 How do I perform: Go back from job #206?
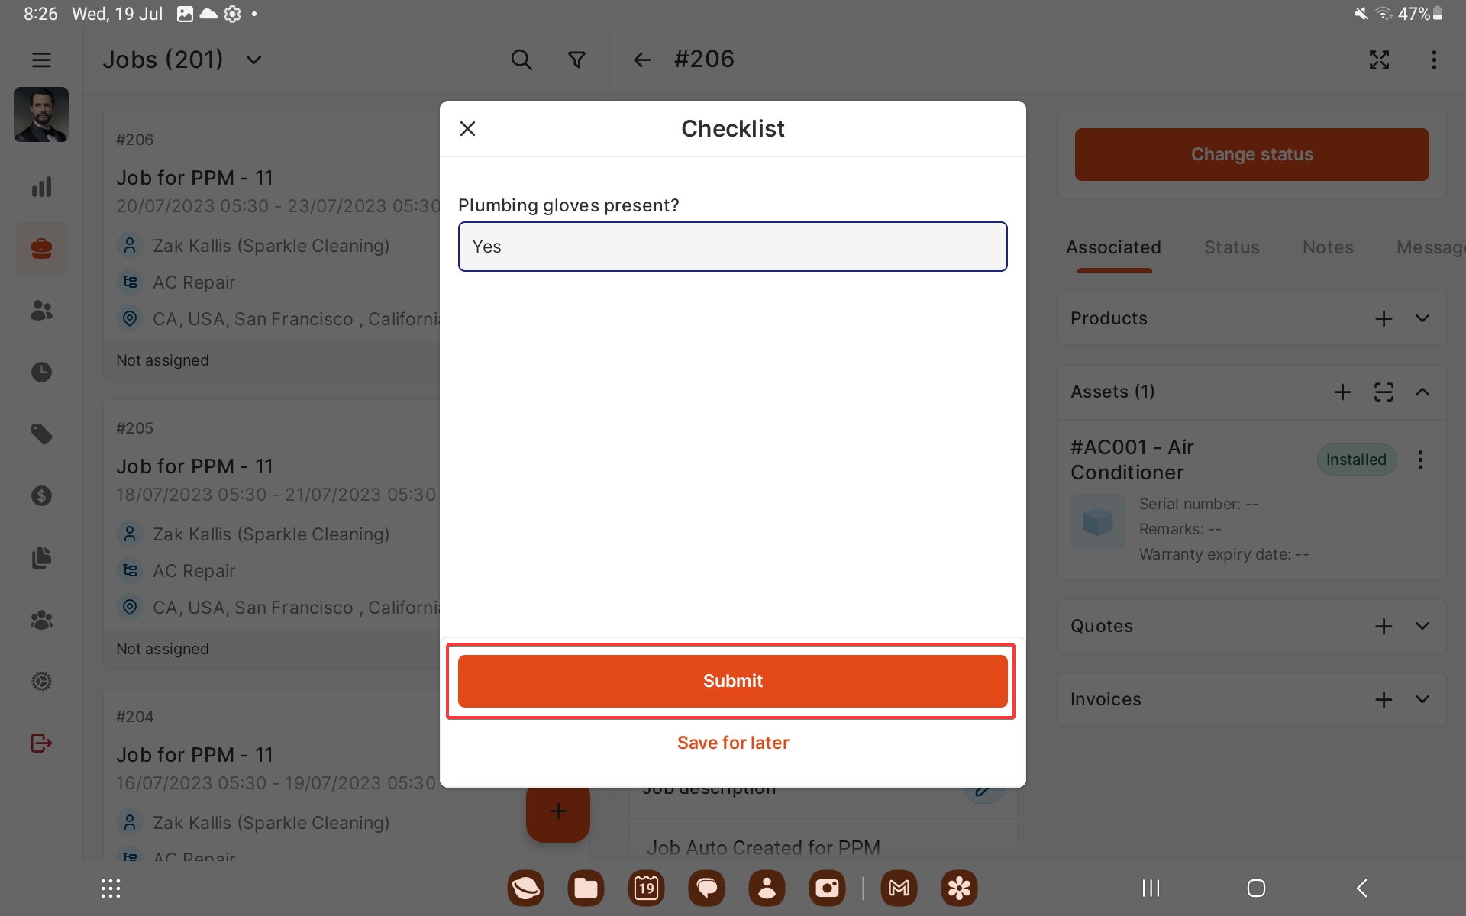641,60
